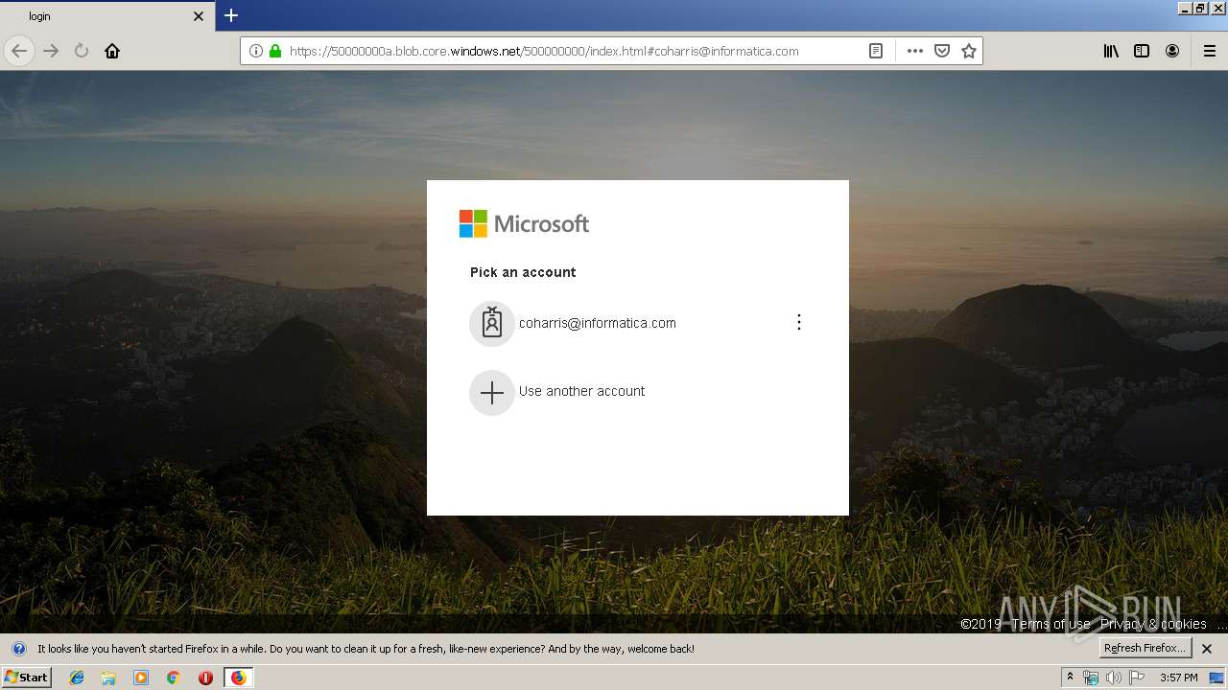The height and width of the screenshot is (690, 1228).
Task: Click the network tray icon
Action: click(x=1091, y=678)
